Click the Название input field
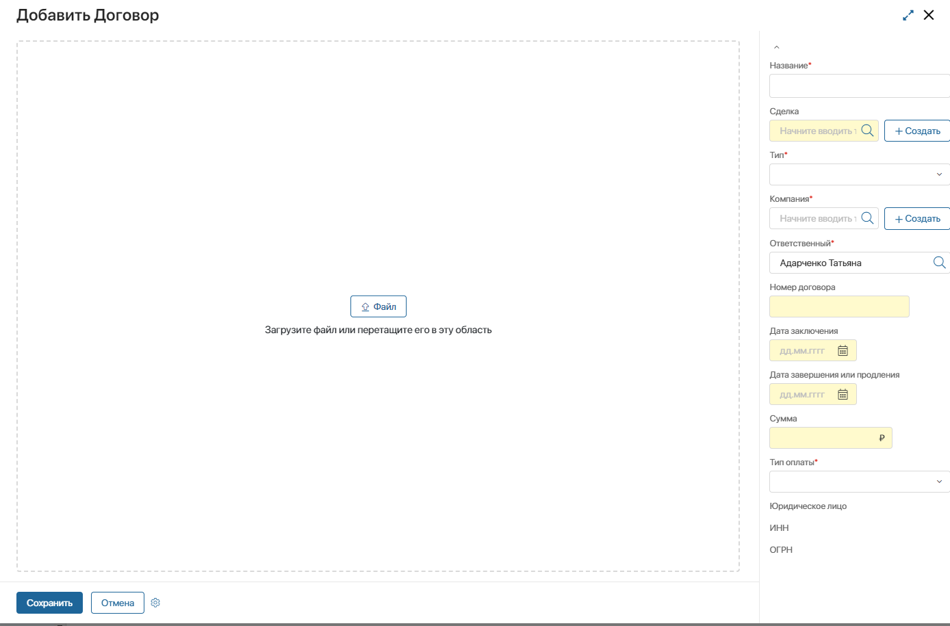Image resolution: width=950 pixels, height=626 pixels. pos(860,86)
